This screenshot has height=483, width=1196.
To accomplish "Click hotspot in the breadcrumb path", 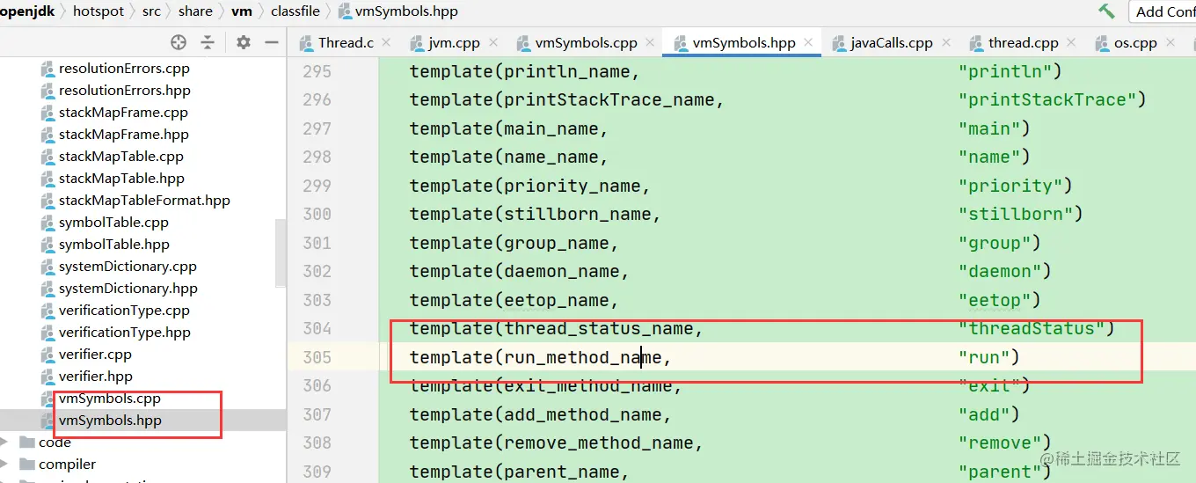I will [100, 11].
